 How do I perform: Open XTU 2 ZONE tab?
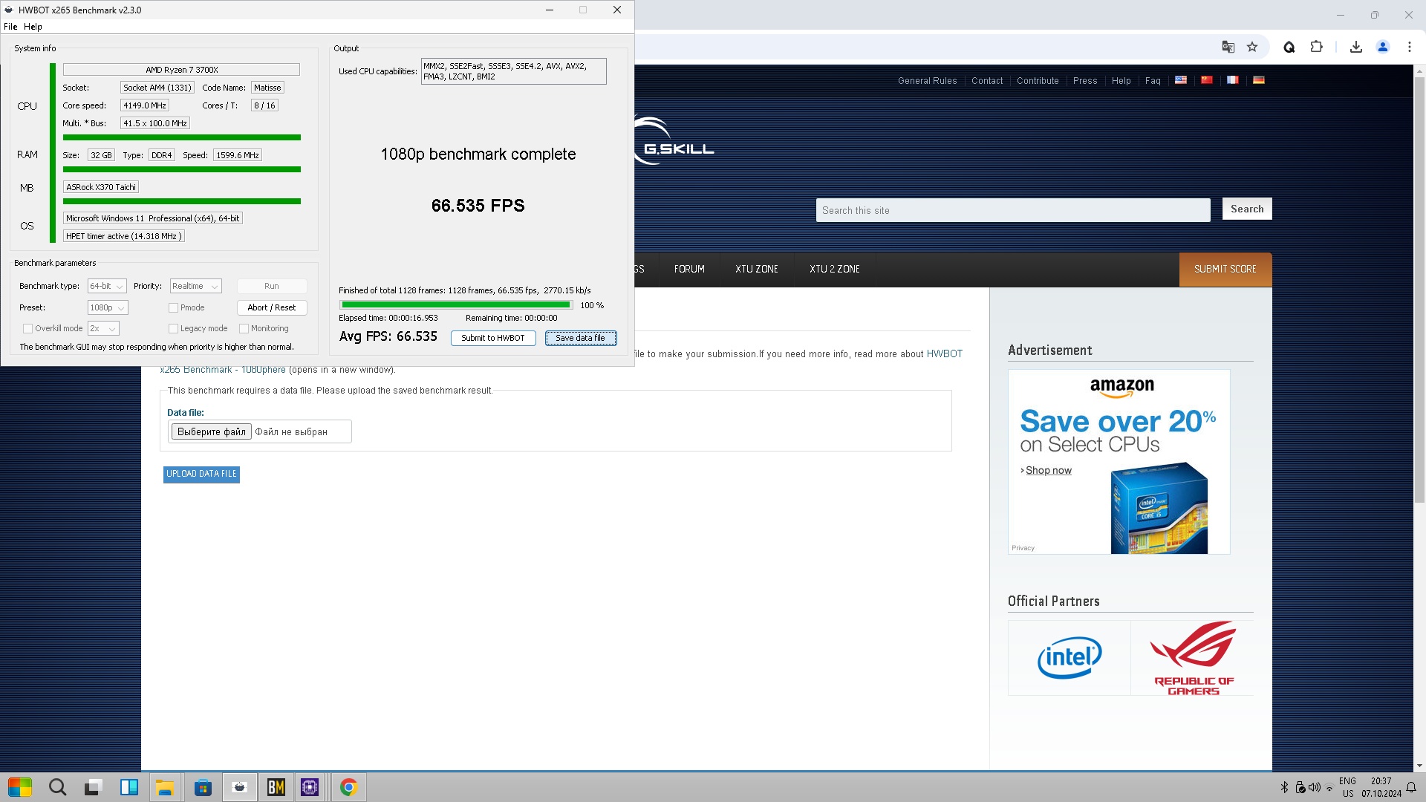(x=835, y=269)
